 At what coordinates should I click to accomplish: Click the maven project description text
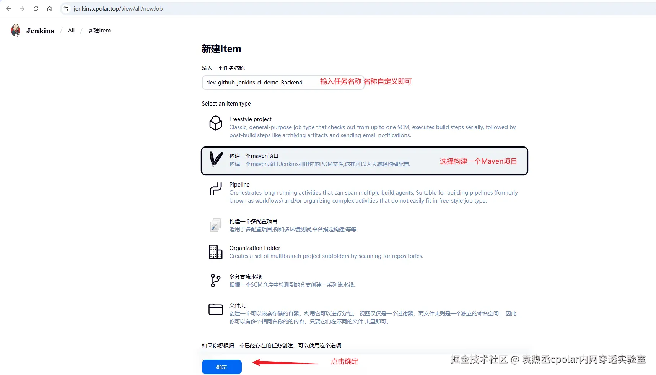click(320, 164)
